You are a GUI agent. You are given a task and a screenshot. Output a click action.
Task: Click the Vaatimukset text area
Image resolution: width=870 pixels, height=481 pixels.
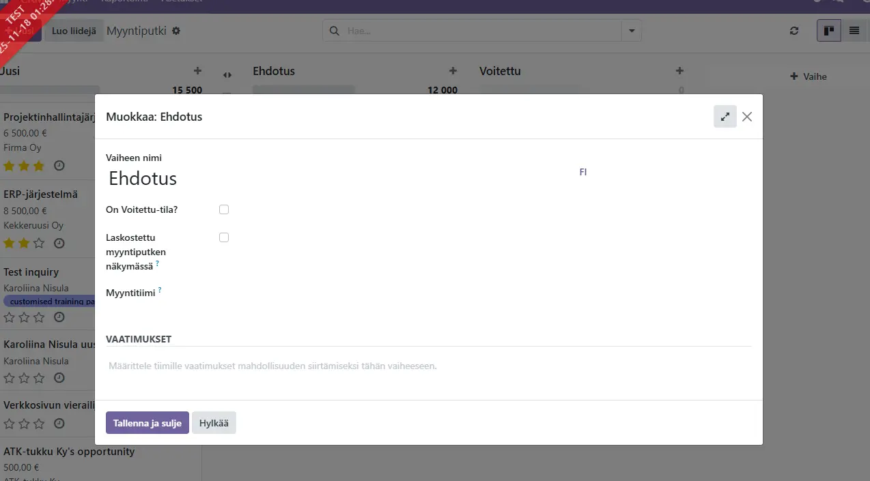point(429,366)
